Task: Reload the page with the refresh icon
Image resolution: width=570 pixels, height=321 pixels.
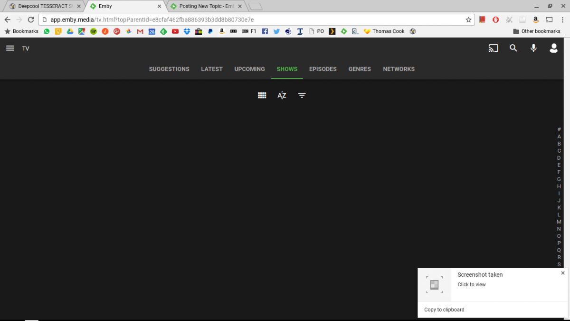Action: click(x=31, y=19)
